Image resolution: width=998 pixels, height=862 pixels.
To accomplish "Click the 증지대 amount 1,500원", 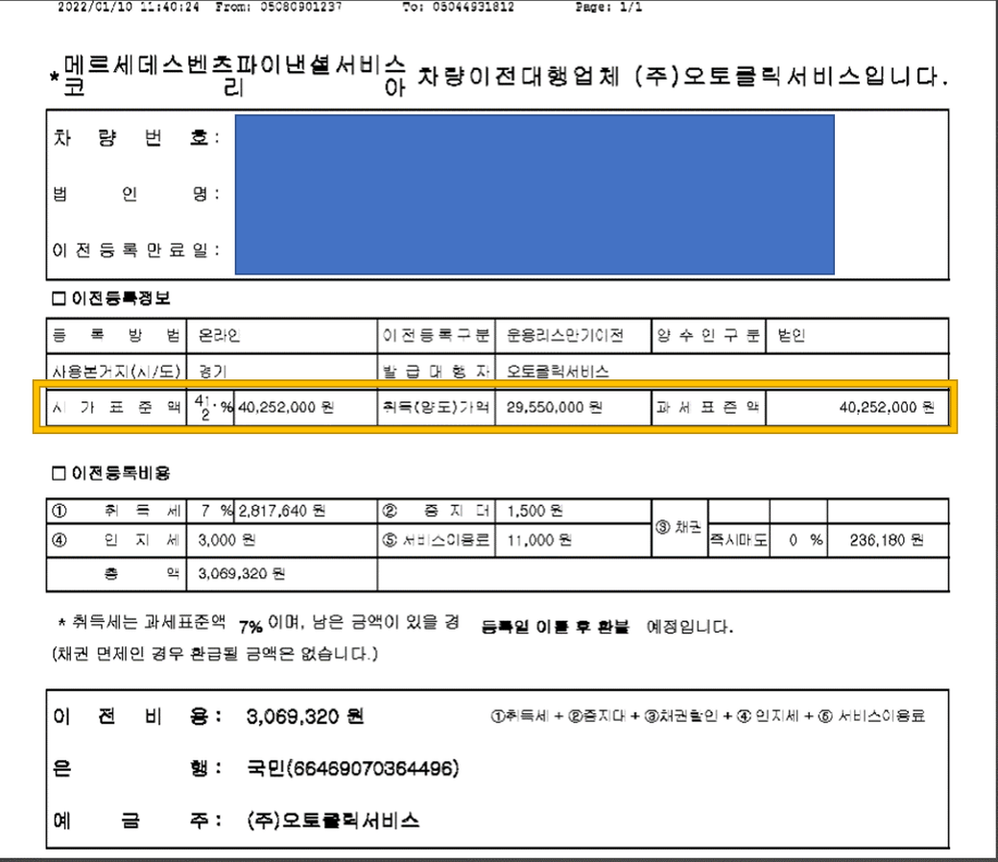I will pos(535,512).
